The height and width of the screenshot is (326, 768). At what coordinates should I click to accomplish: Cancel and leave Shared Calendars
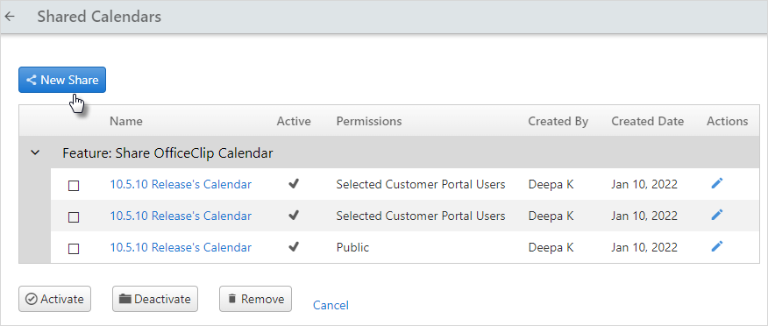[331, 306]
